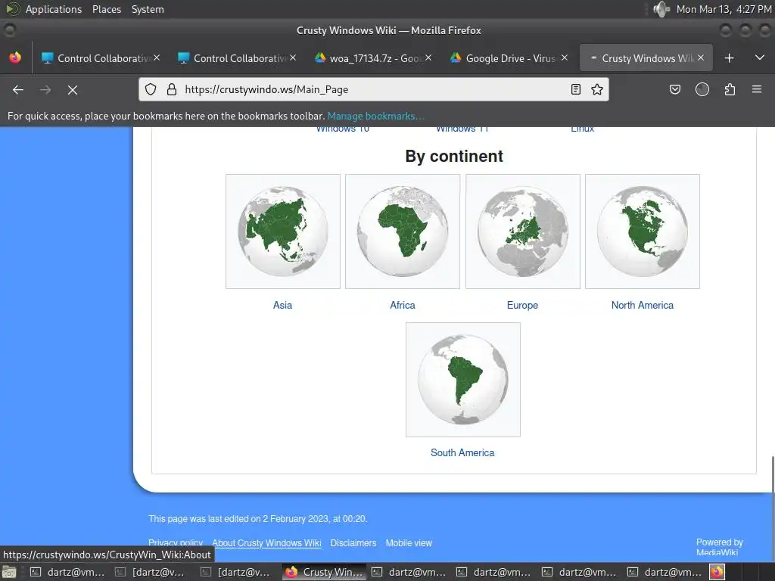Save page to Pocket
Screen dimensions: 775x581
tap(674, 89)
